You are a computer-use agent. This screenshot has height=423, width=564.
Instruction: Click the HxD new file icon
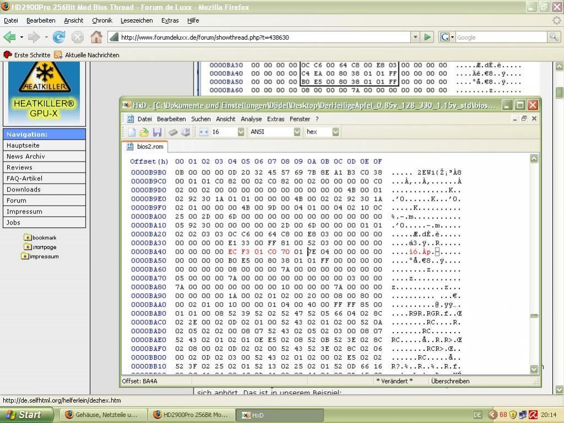(132, 132)
